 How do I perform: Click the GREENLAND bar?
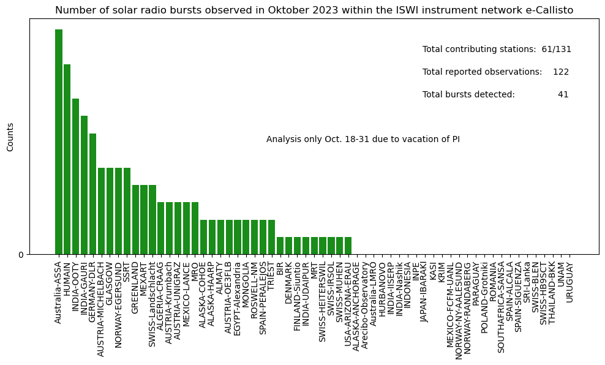point(135,219)
